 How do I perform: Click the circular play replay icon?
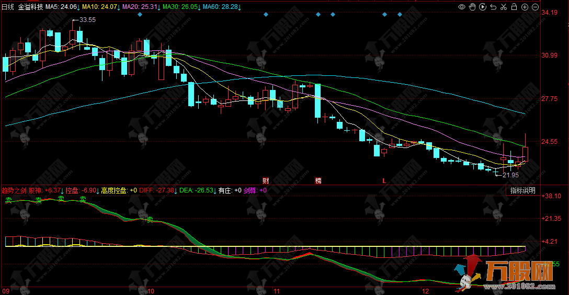[x=483, y=7]
